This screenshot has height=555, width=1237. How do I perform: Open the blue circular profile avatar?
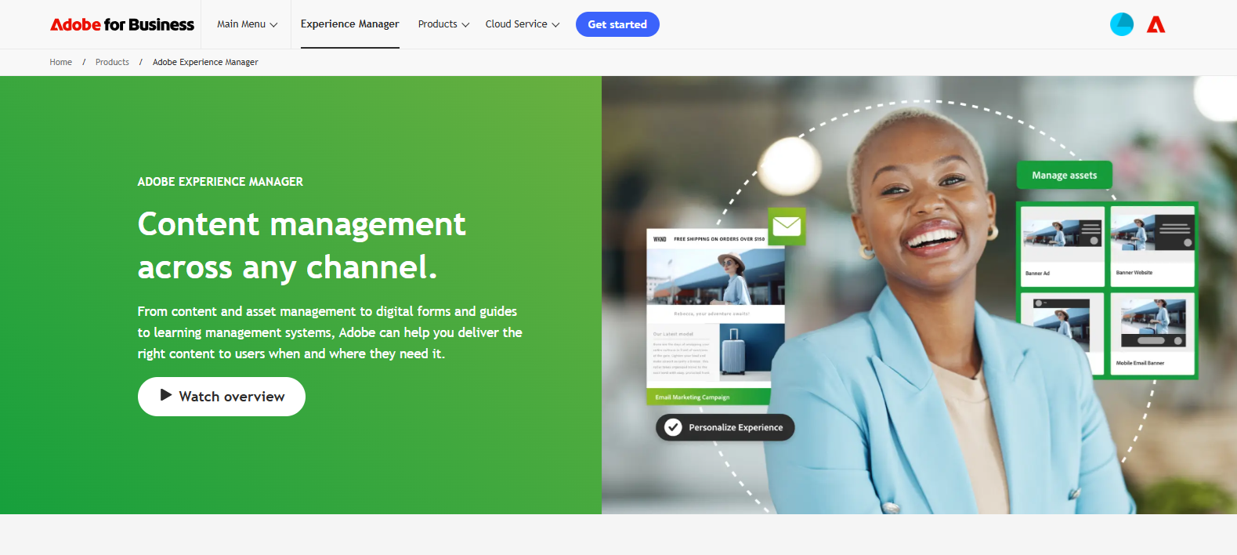1122,24
